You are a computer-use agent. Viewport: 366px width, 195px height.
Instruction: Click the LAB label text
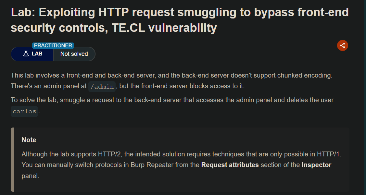click(37, 54)
